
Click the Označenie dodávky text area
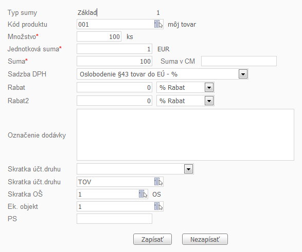click(x=185, y=134)
